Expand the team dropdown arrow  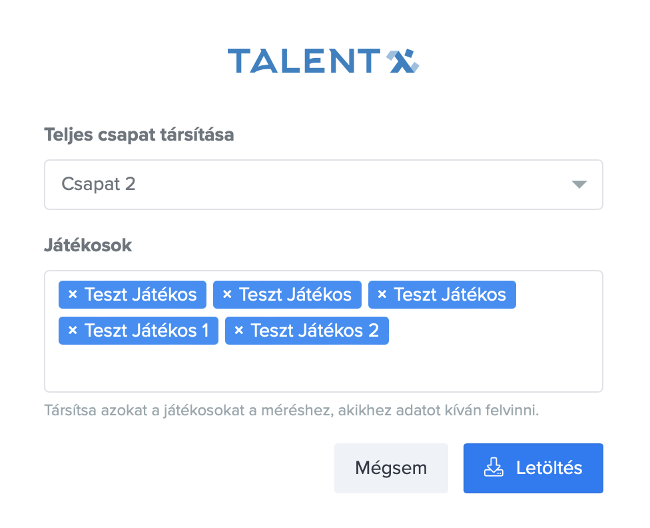click(579, 185)
